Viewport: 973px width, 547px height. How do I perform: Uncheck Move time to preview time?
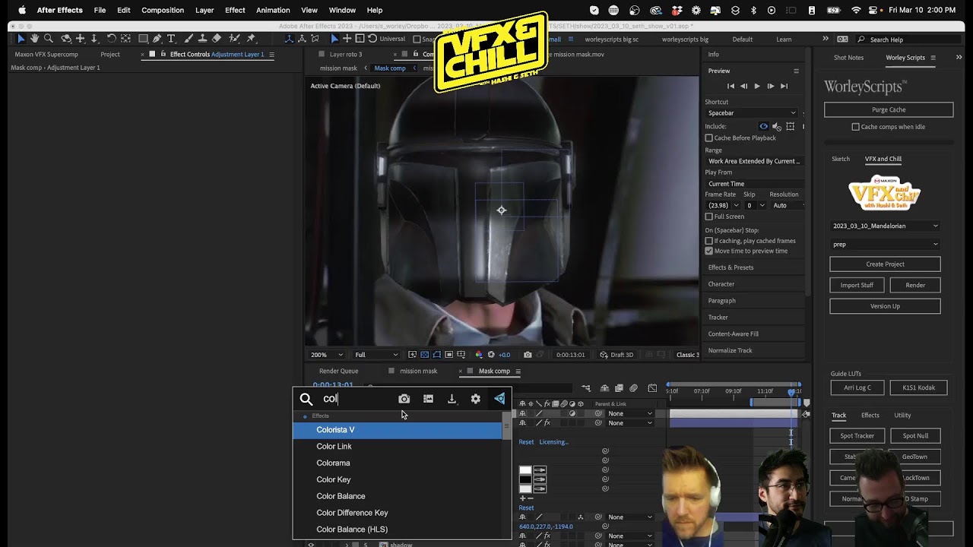(x=709, y=251)
